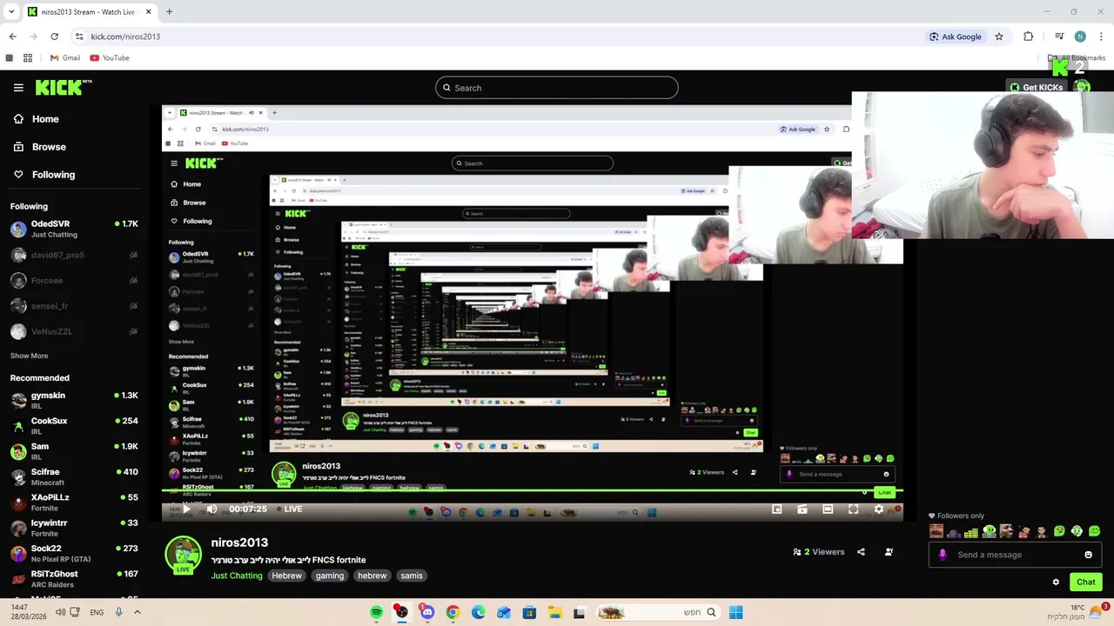Open Sam's recommended IRL channel

pos(74,451)
